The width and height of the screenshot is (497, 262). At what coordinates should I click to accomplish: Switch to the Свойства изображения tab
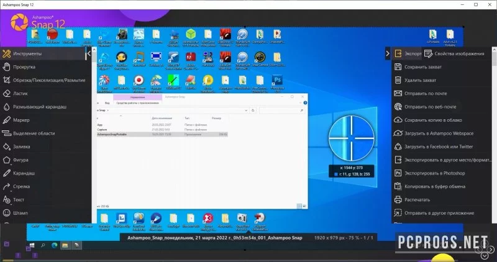pos(455,53)
